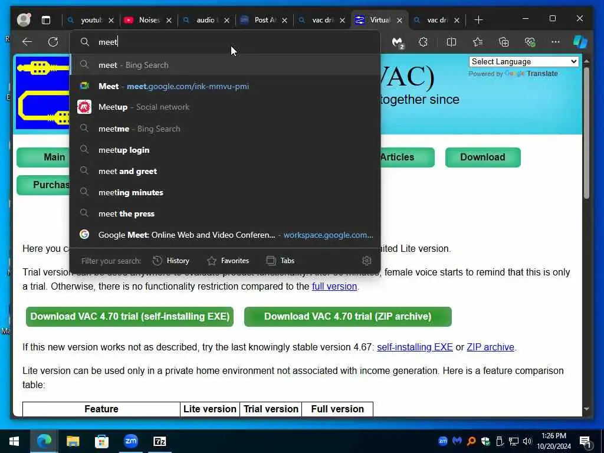Close the Noises tab
The image size is (604, 453).
point(169,20)
